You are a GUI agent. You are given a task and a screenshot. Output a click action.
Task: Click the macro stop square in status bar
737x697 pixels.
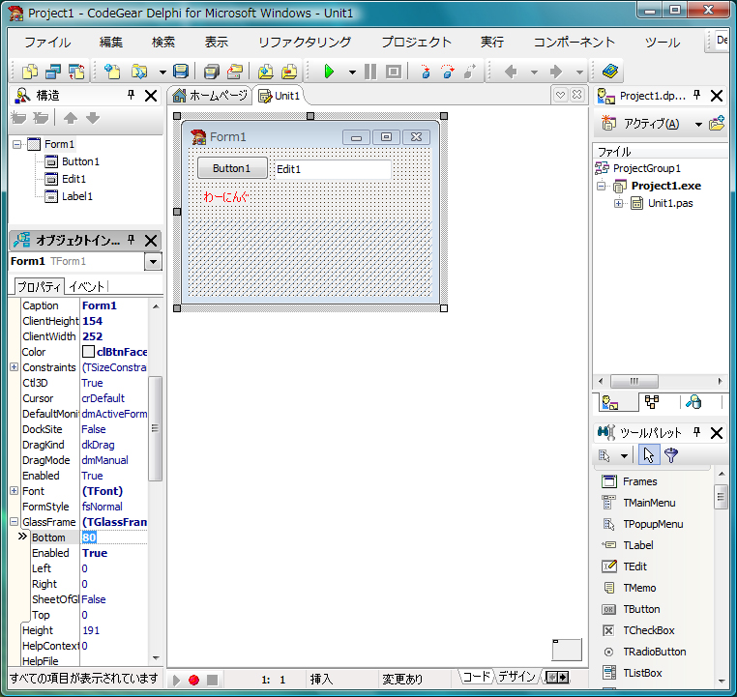pos(213,680)
